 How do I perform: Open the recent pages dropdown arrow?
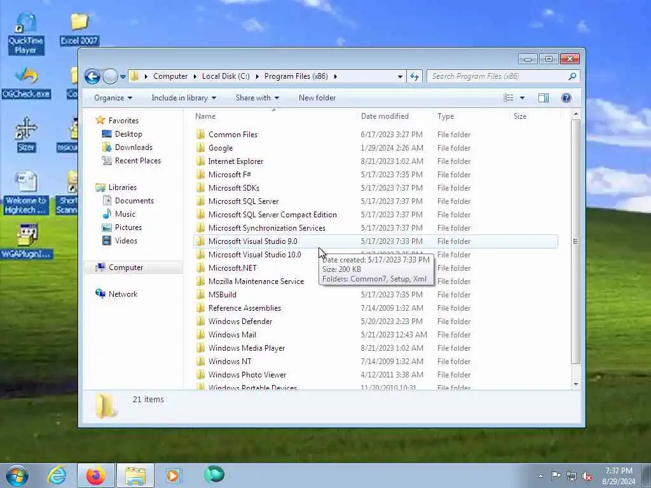123,77
